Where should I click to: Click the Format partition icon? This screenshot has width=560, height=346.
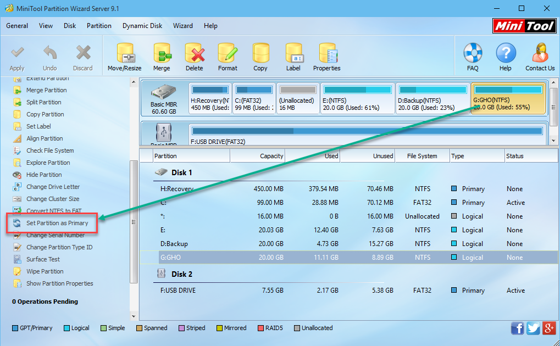tap(228, 53)
